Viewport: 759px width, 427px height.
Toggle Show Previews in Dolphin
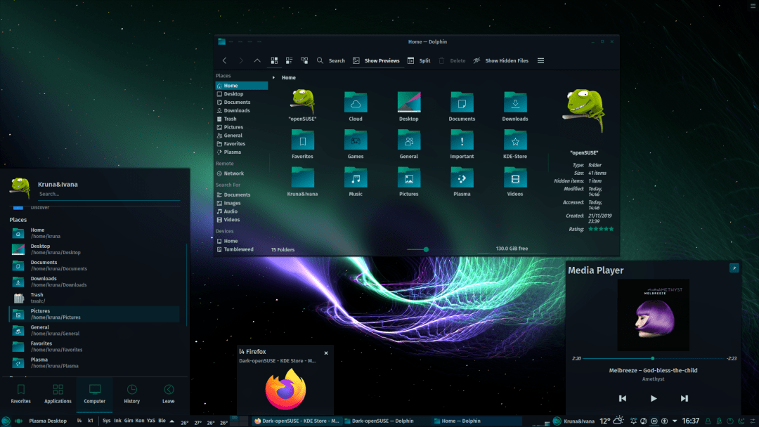[376, 60]
